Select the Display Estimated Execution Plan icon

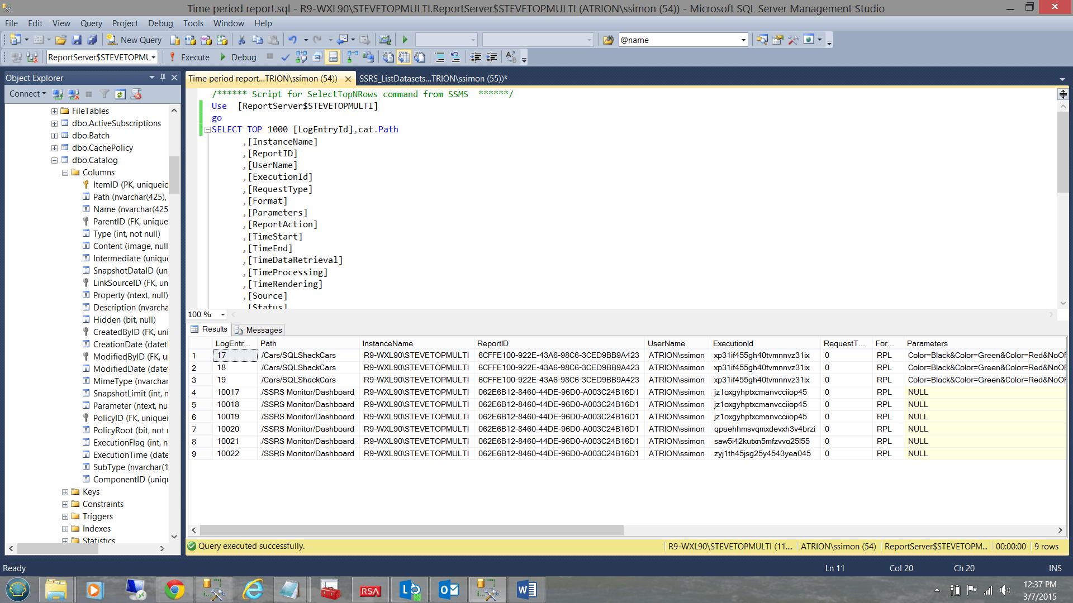[x=301, y=57]
